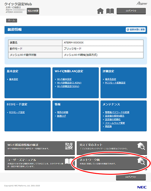
Task: Click the copyright notice text
Action: pyautogui.click(x=22, y=186)
